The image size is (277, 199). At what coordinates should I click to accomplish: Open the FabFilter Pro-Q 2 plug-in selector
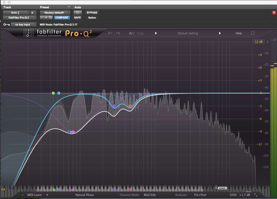pyautogui.click(x=20, y=18)
